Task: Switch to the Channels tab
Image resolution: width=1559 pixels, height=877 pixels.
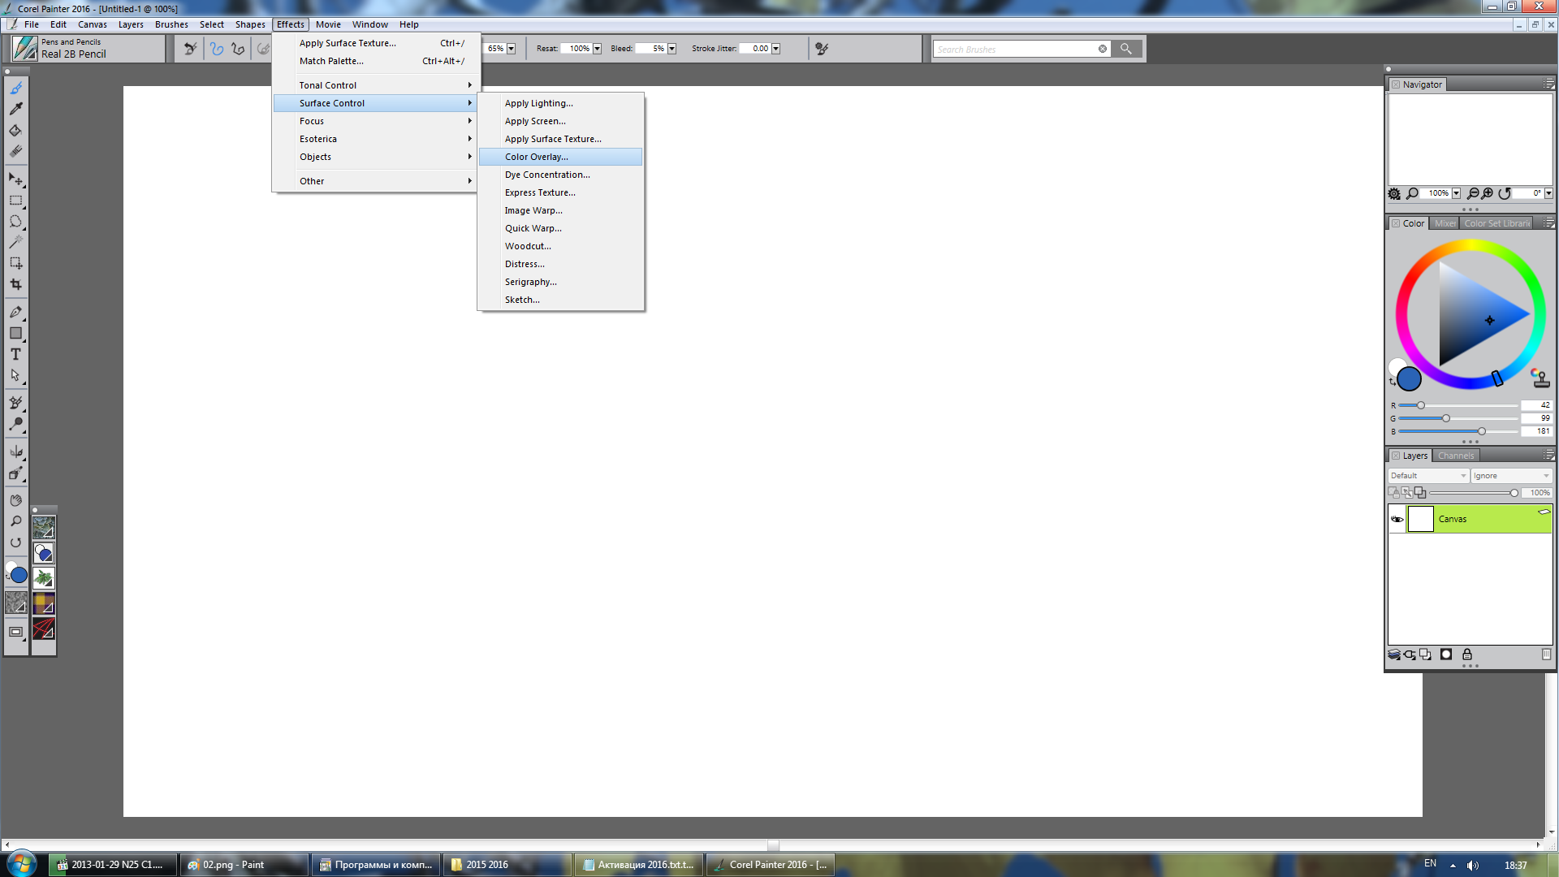Action: (1455, 456)
